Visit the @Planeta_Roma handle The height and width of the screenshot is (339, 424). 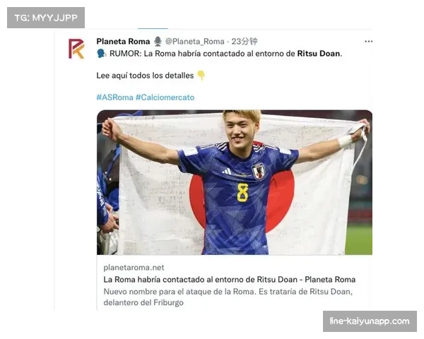[x=195, y=42]
